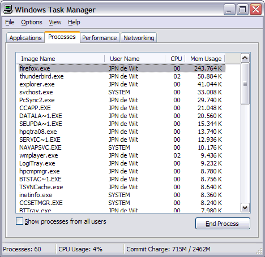
Task: Click SYSTEM user in NAVAPSVC.EXE row
Action: [119, 147]
